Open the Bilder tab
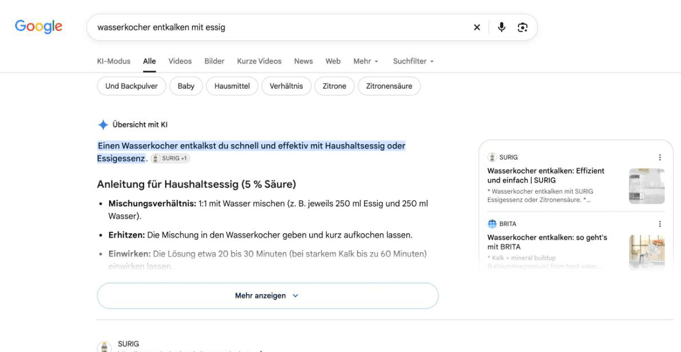This screenshot has width=681, height=352. coord(215,61)
